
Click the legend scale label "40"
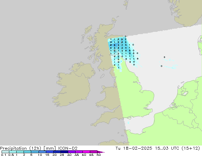tap(84, 155)
